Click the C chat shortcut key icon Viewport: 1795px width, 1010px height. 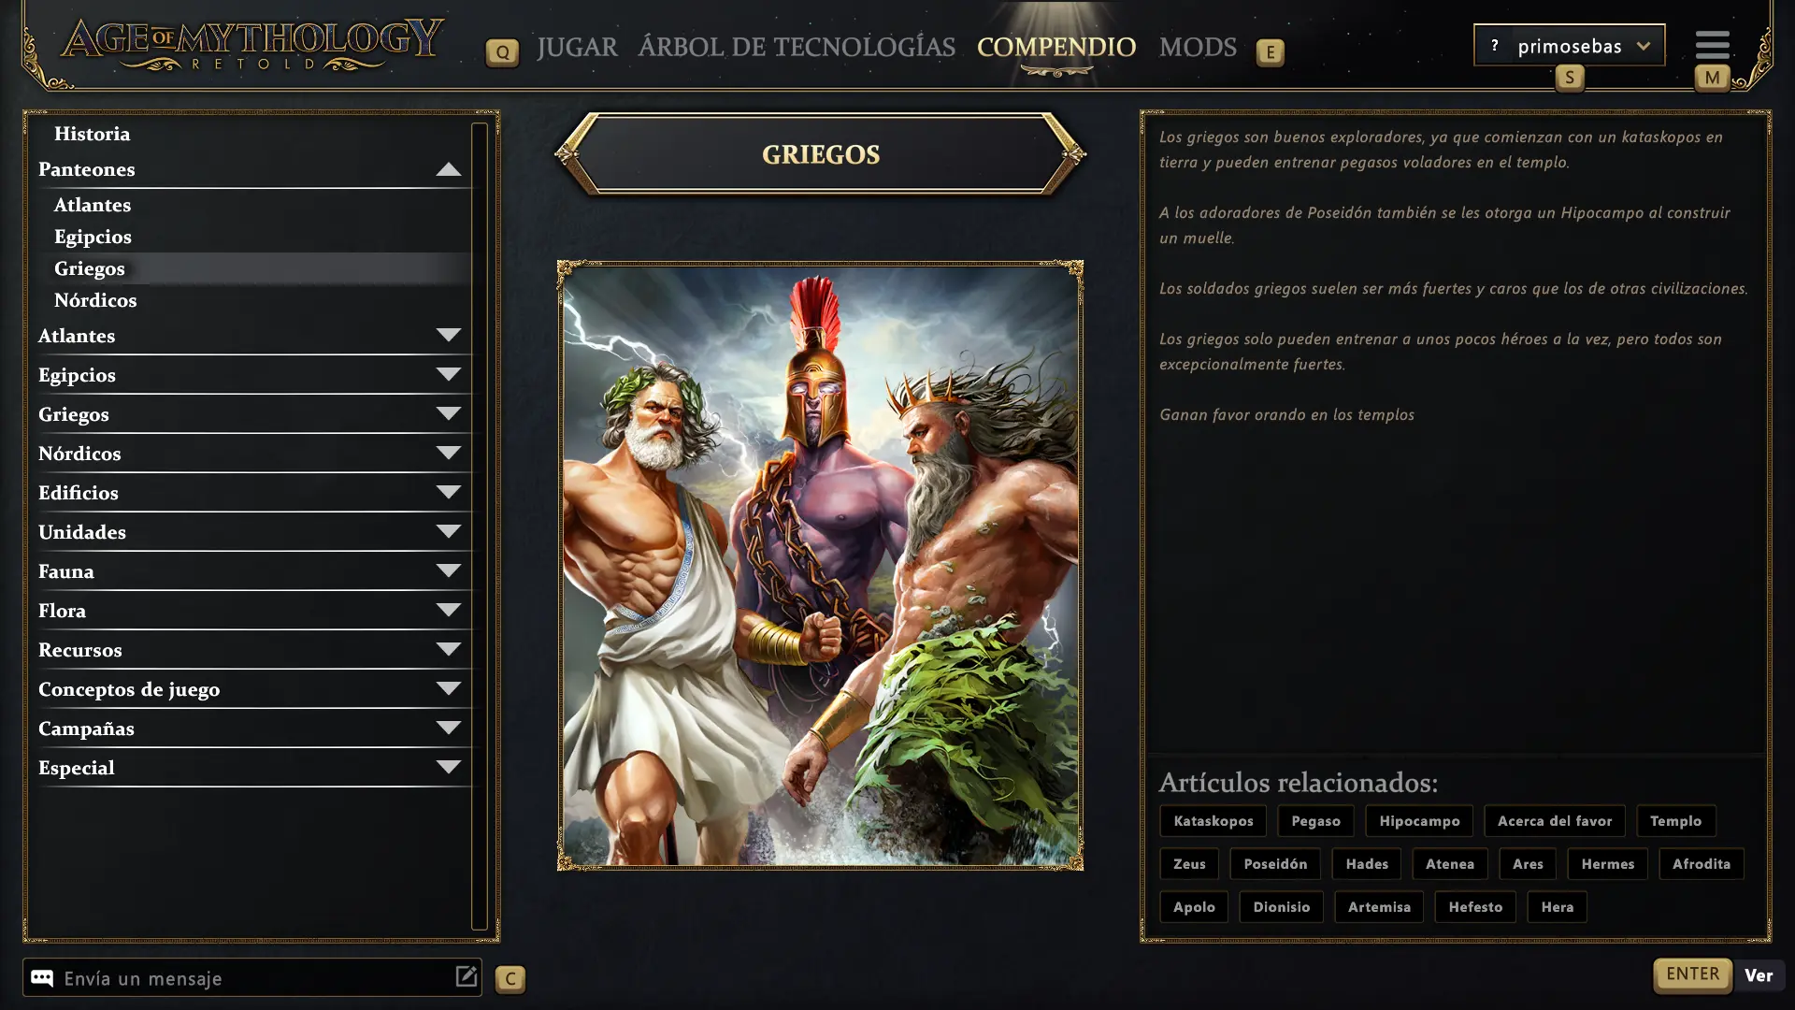tap(510, 979)
